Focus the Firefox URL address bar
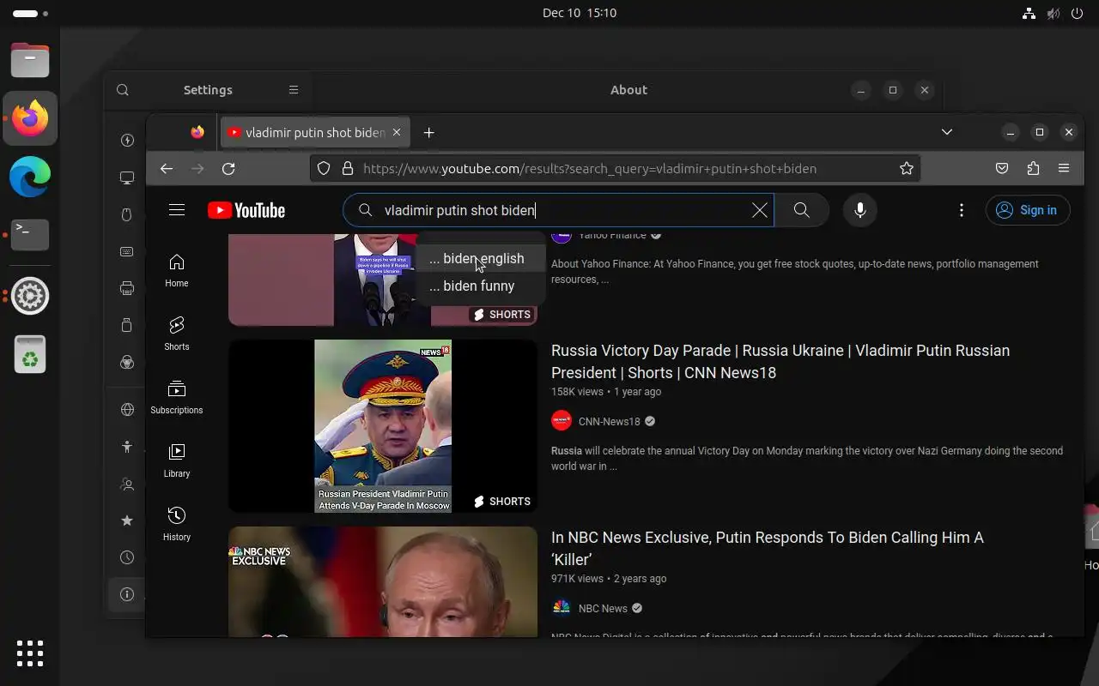Viewport: 1099px width, 686px height. coord(615,169)
